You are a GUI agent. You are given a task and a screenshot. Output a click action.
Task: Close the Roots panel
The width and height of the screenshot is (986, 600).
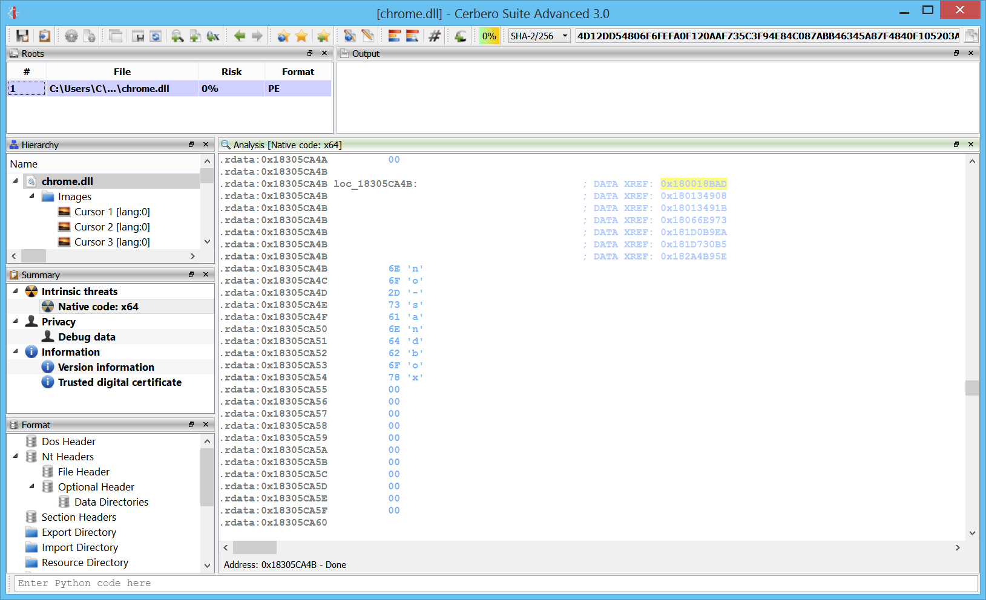coord(324,53)
